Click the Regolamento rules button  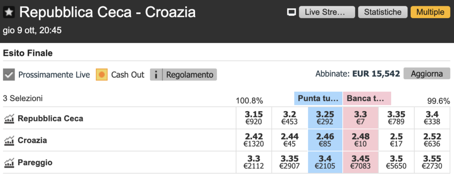190,74
